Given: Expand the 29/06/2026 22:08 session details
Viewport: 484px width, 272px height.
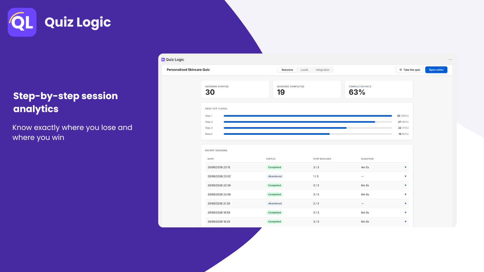Looking at the screenshot, I should 405,194.
